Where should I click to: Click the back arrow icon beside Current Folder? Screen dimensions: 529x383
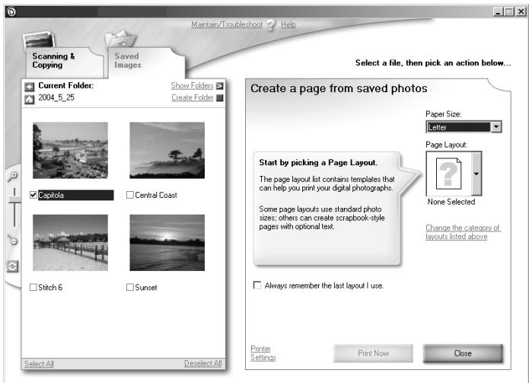[x=30, y=87]
